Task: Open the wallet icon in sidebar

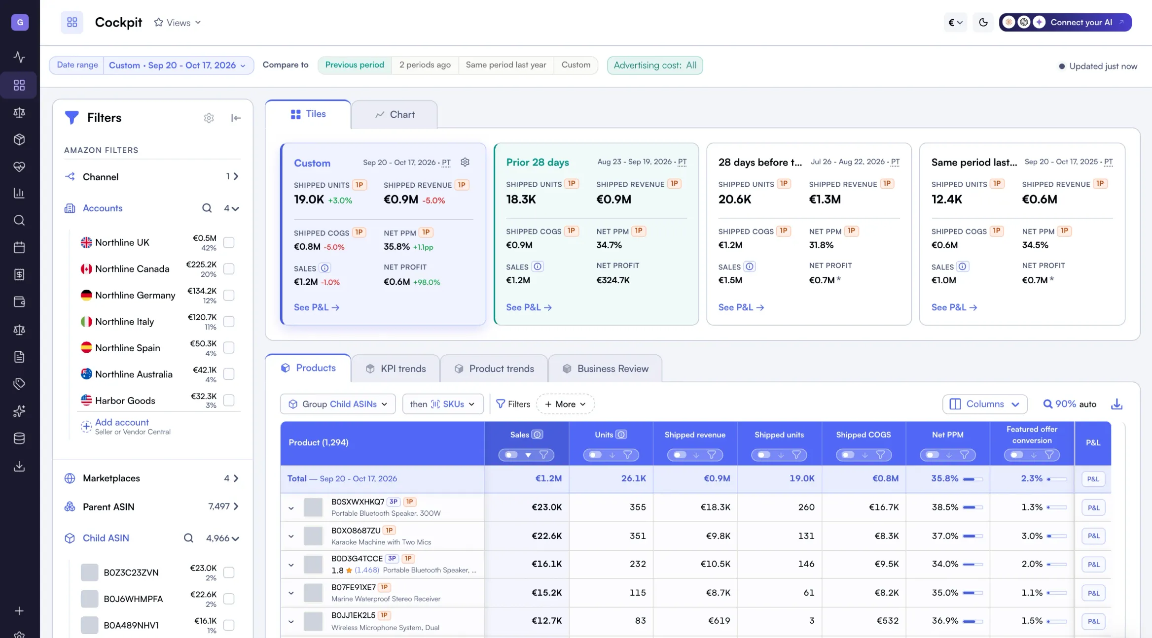Action: click(19, 302)
